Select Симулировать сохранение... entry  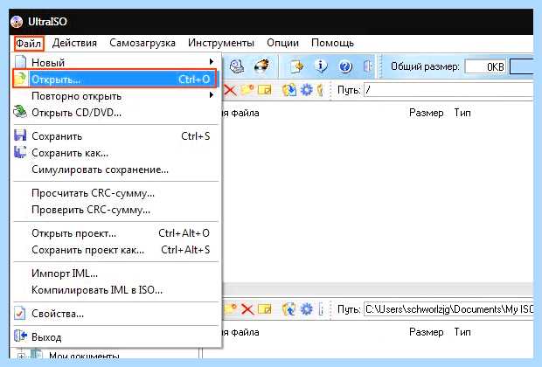(x=115, y=170)
